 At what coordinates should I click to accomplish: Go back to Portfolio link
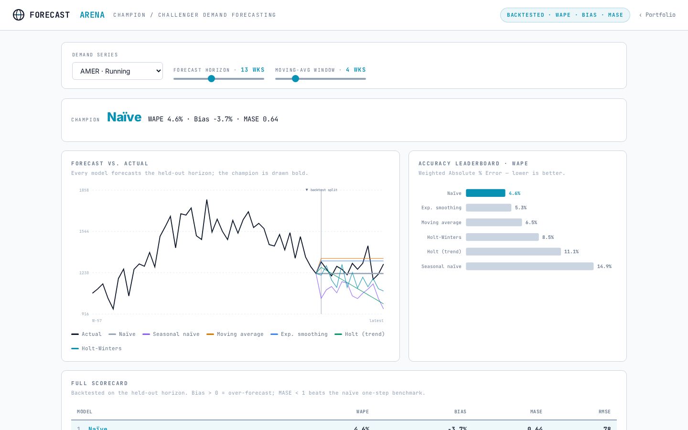[657, 15]
